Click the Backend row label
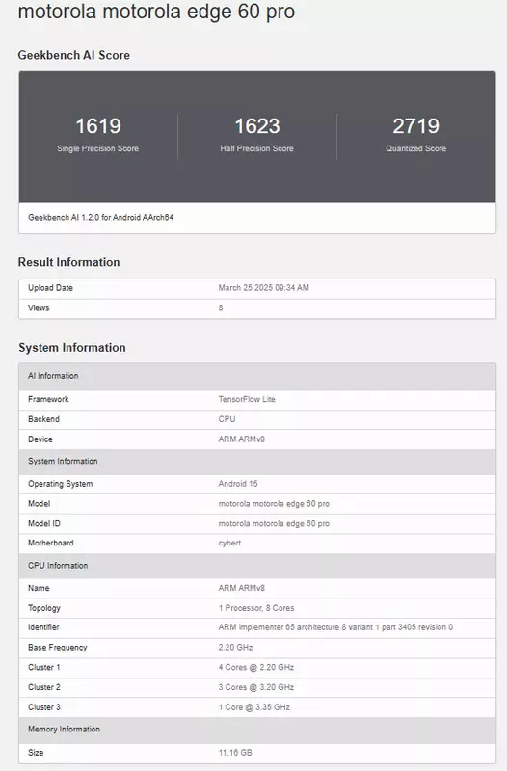Image resolution: width=507 pixels, height=771 pixels. pyautogui.click(x=43, y=419)
